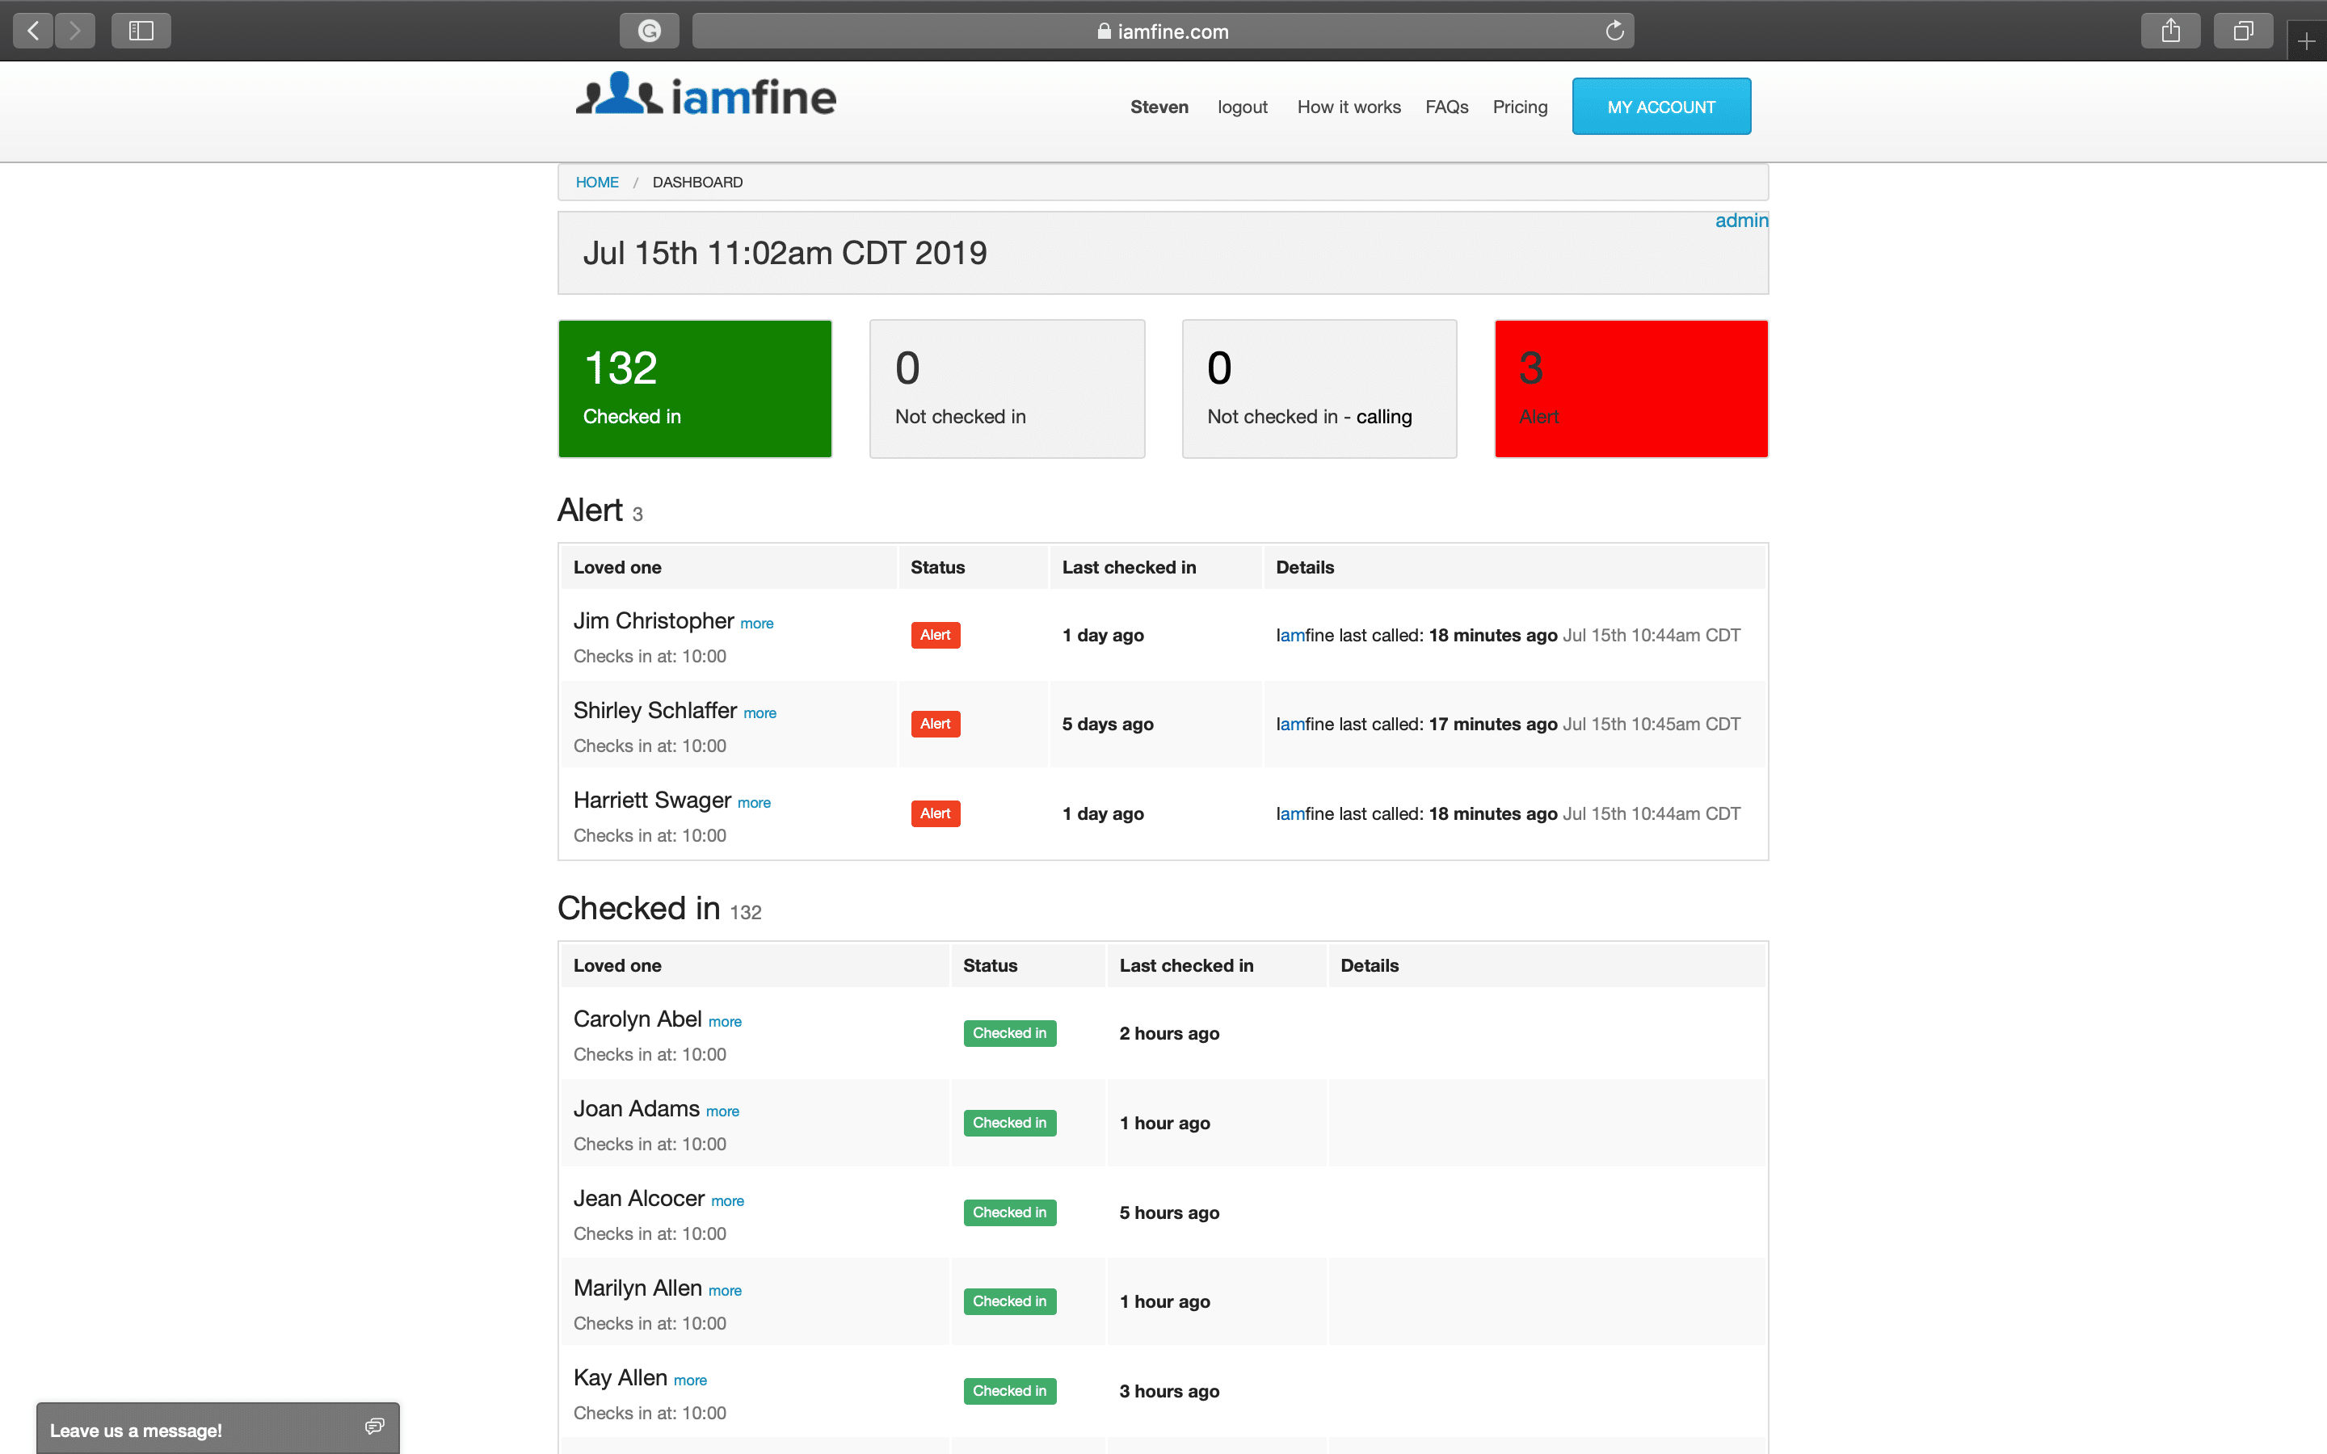Expand more for Kay Allen
This screenshot has height=1454, width=2327.
pyautogui.click(x=689, y=1380)
